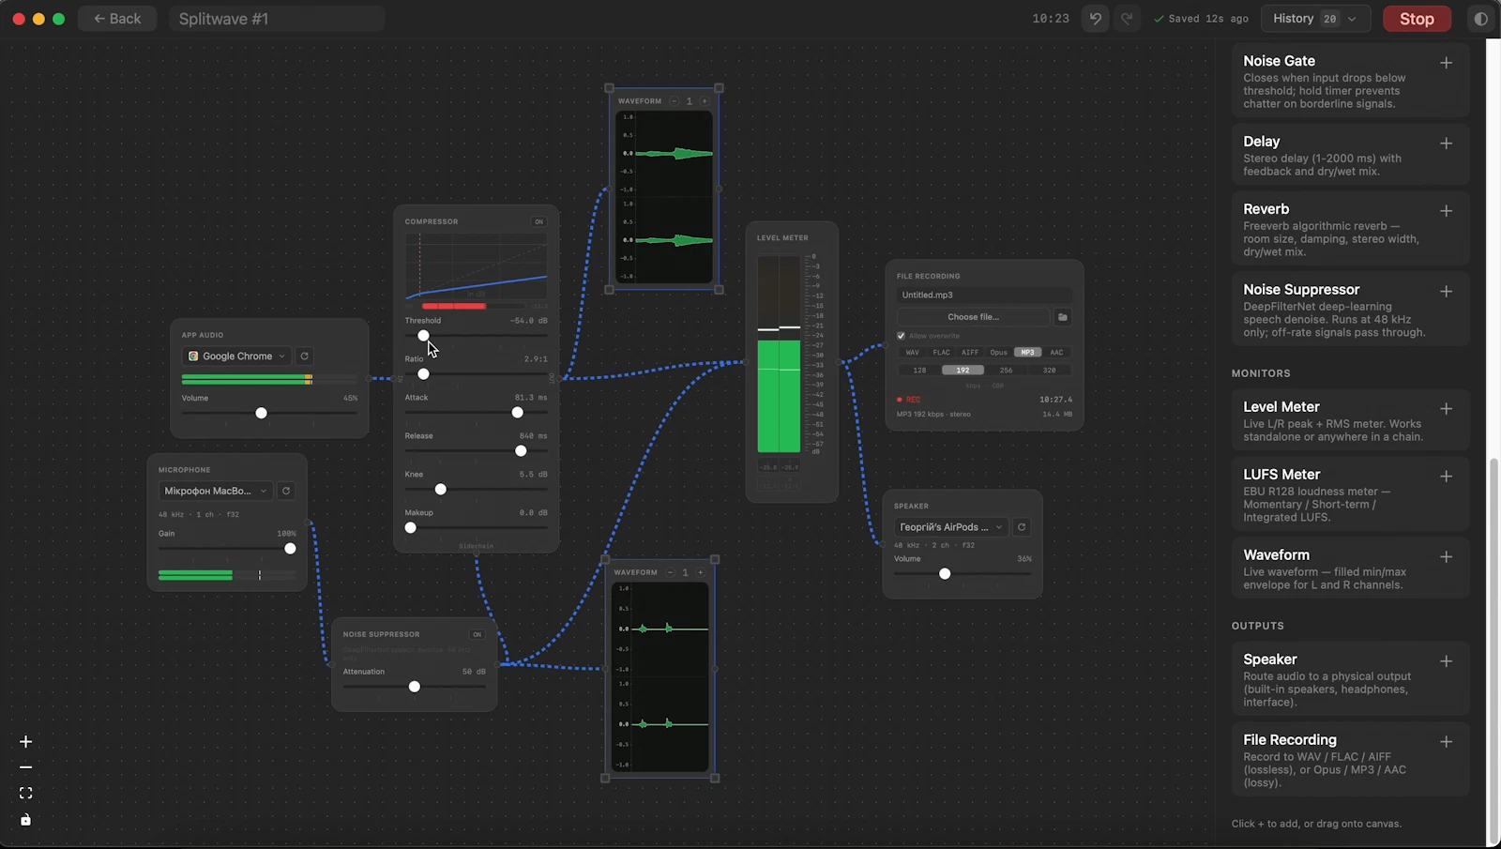Click the Compressor Knee slider handle
Image resolution: width=1501 pixels, height=849 pixels.
440,490
